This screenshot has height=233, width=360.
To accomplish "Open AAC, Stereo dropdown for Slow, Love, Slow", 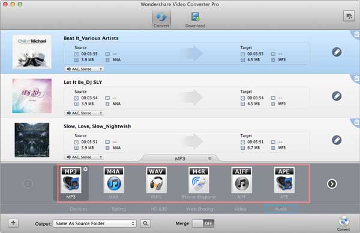I will click(84, 157).
